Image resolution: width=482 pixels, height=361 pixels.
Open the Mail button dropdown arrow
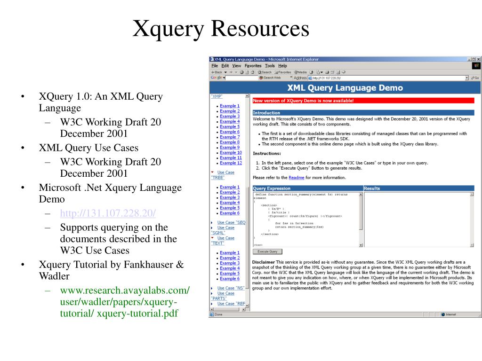point(322,72)
